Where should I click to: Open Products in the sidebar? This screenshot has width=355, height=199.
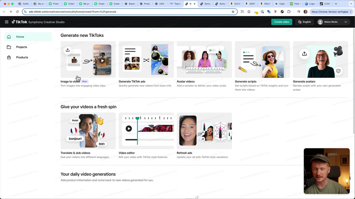(28, 57)
